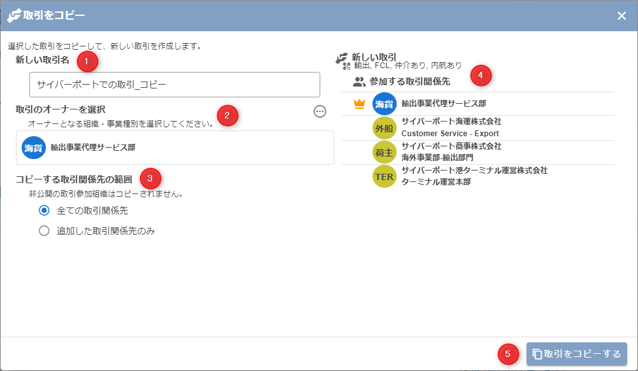Click the people icon beside 参加する取引関係先
Image resolution: width=638 pixels, height=371 pixels.
[360, 81]
